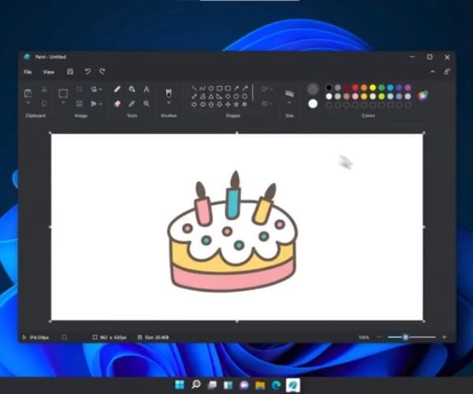Click the Paste clipboard icon
Screen dimensions: 473x394
click(28, 93)
